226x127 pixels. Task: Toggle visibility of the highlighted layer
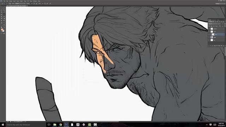click(x=209, y=35)
